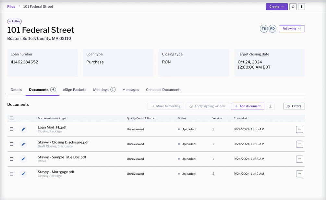The height and width of the screenshot is (200, 326).
Task: Open Stavvy - Mortgage.pdf document name
Action: (56, 172)
